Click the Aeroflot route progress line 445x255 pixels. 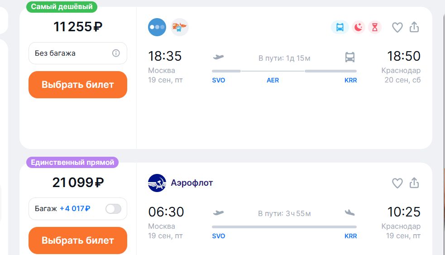point(284,226)
